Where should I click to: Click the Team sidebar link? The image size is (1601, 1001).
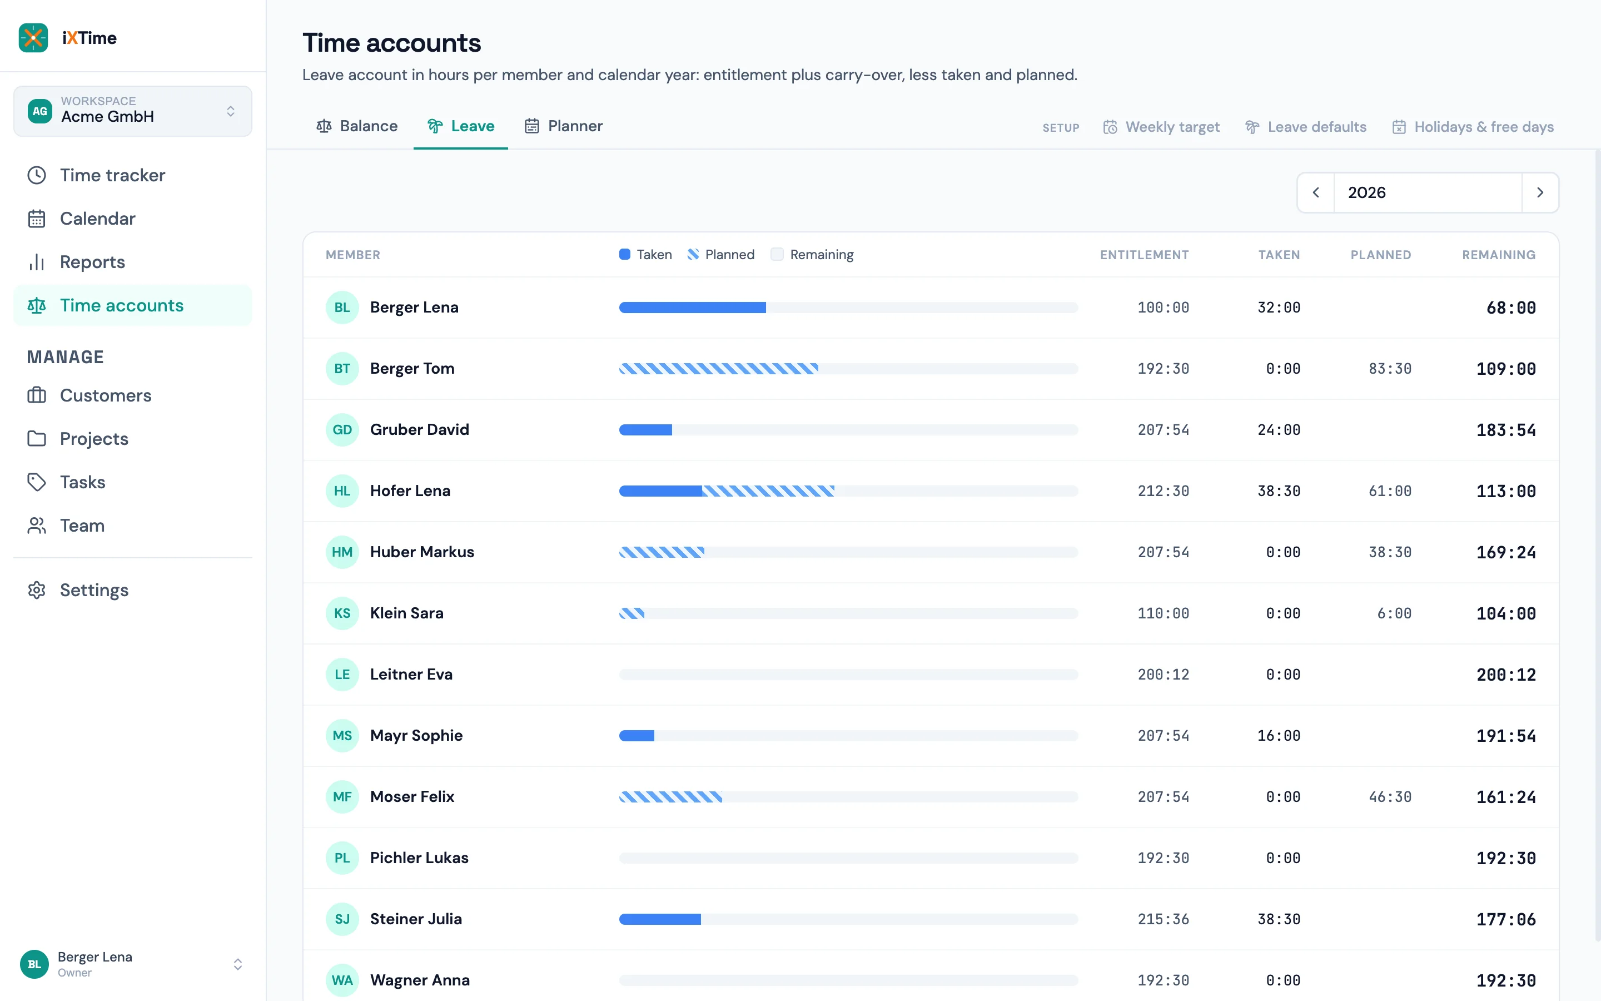point(132,526)
